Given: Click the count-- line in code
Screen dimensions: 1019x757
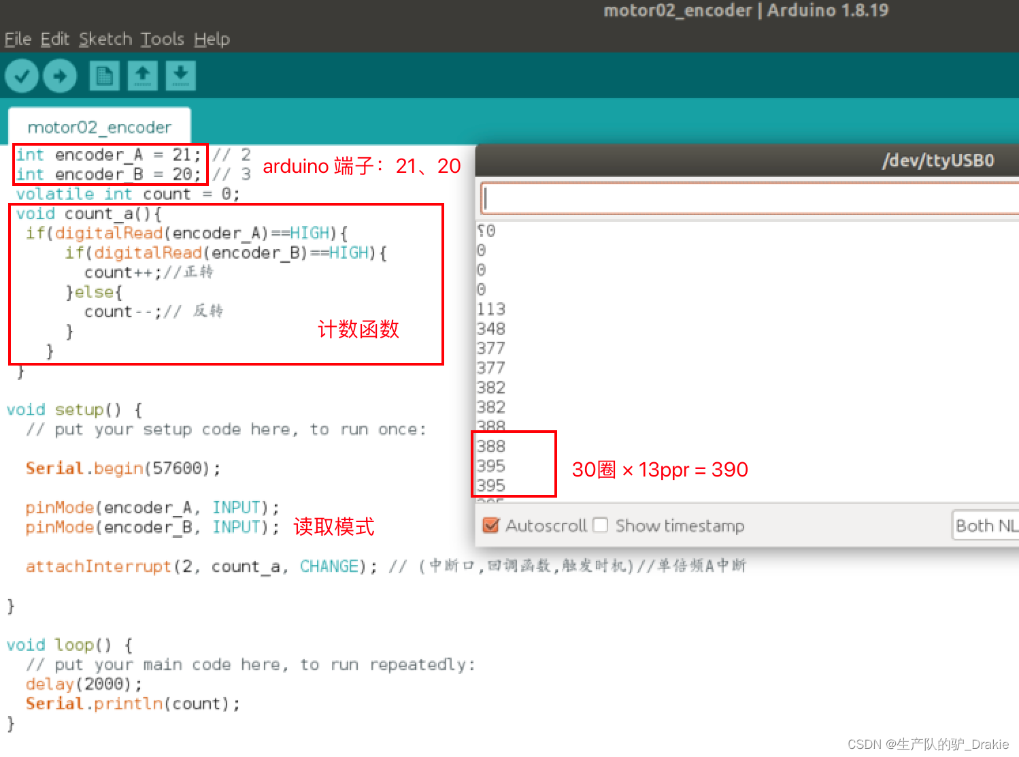Looking at the screenshot, I should (123, 312).
